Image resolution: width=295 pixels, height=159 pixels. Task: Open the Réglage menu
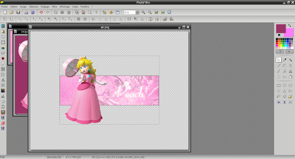(45, 7)
